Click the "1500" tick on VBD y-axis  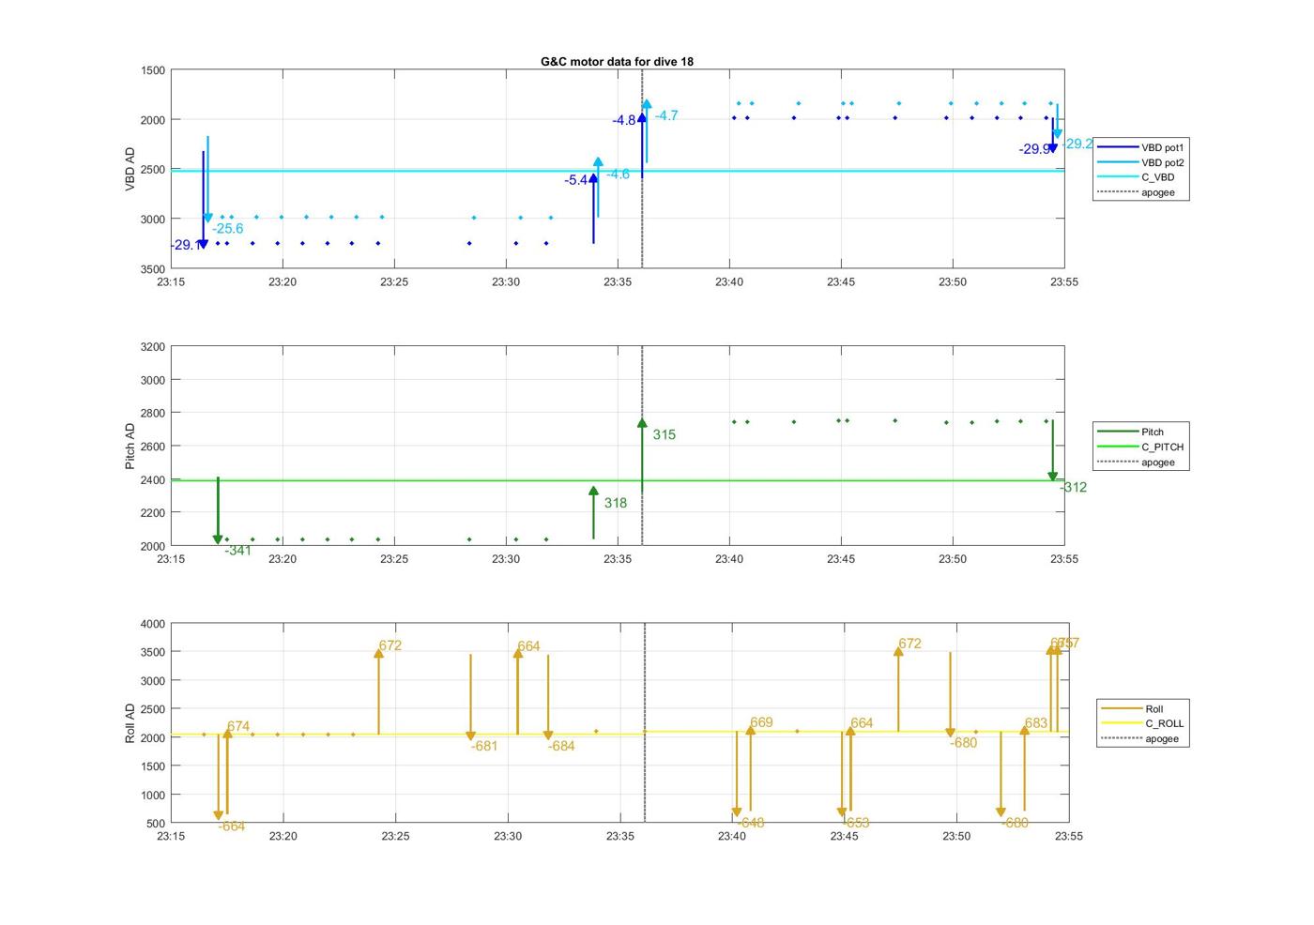tap(153, 70)
